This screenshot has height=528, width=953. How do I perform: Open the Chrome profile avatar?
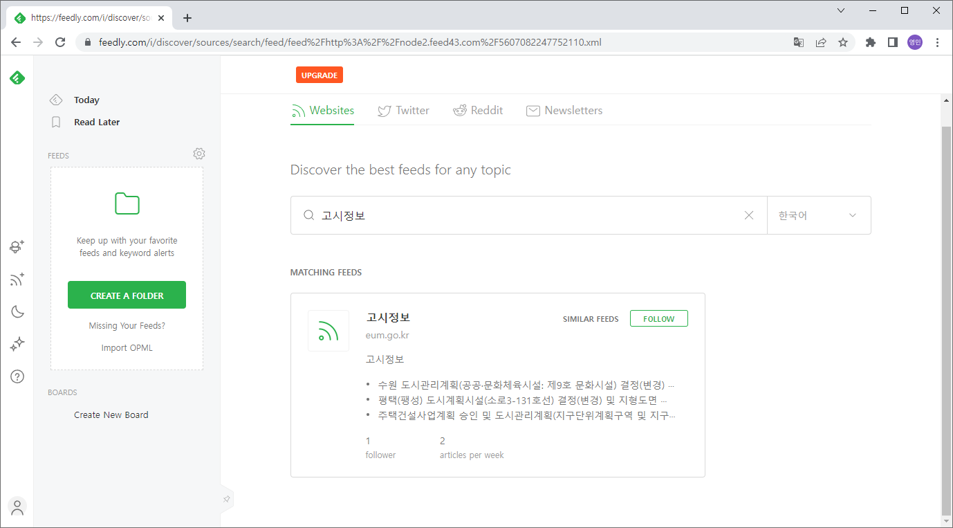pyautogui.click(x=915, y=42)
